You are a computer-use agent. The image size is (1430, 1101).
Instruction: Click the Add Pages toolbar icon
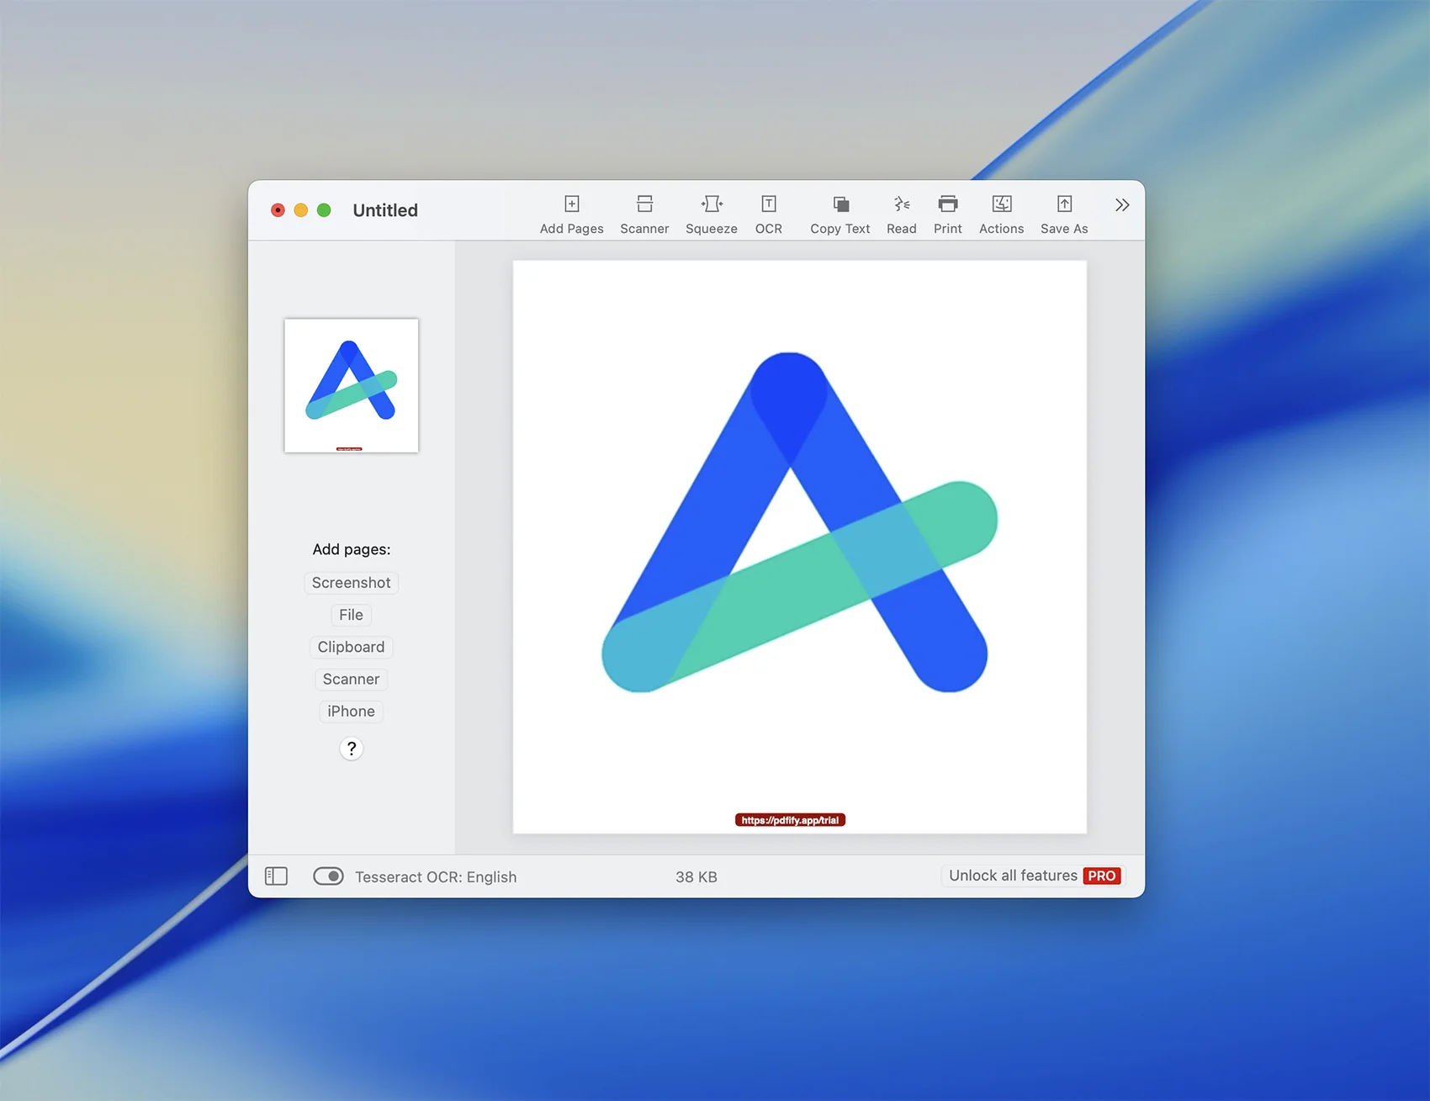click(571, 204)
